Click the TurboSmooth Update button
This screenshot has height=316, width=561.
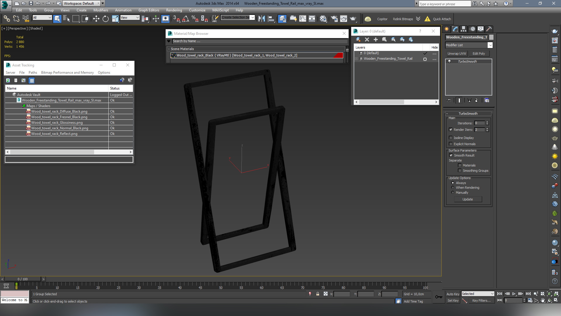tap(467, 199)
